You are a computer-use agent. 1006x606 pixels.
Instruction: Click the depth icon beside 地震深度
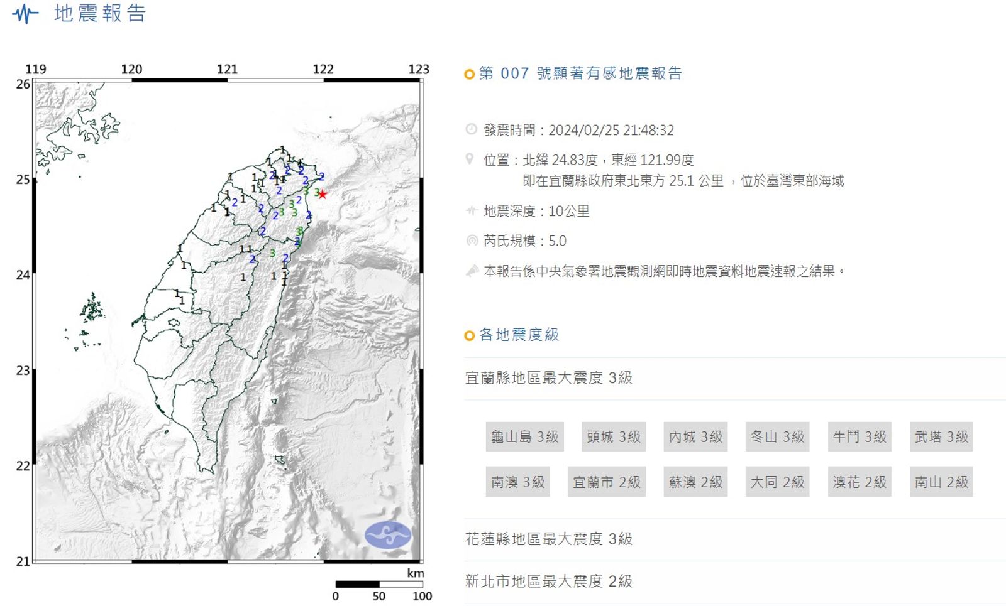click(472, 211)
